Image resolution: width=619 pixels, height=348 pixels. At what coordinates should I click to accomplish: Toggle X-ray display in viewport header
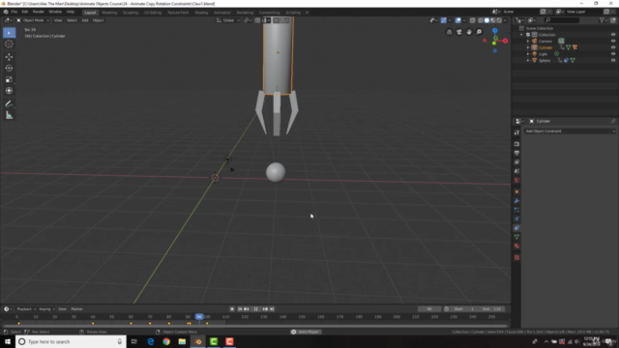(x=473, y=20)
